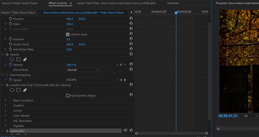
Task: Toggle the Speed animation stopwatch
Action: point(11,80)
